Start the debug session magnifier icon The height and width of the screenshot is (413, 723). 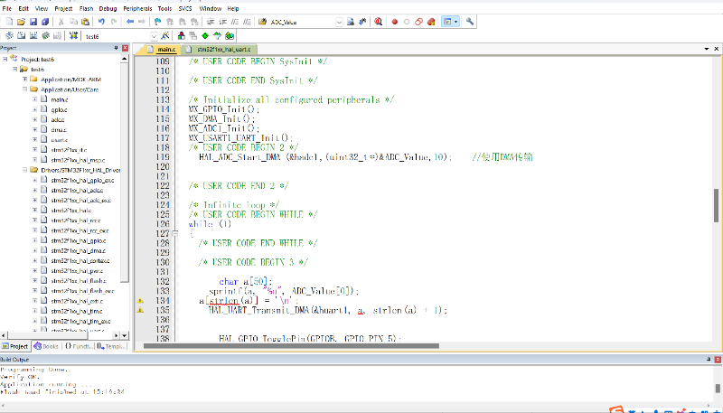pyautogui.click(x=377, y=21)
